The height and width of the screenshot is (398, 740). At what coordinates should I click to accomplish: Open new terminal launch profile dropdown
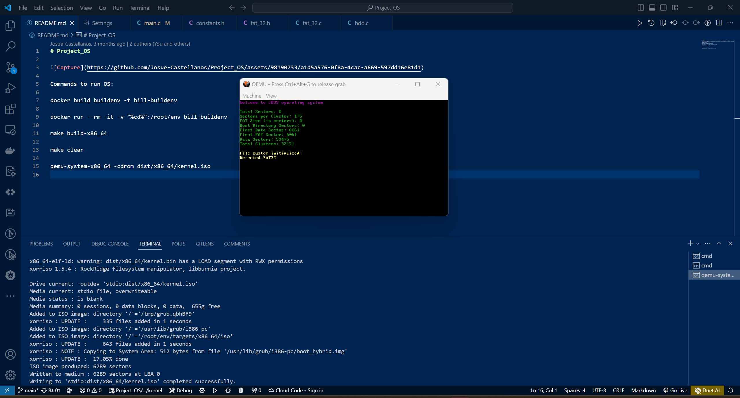pyautogui.click(x=698, y=244)
